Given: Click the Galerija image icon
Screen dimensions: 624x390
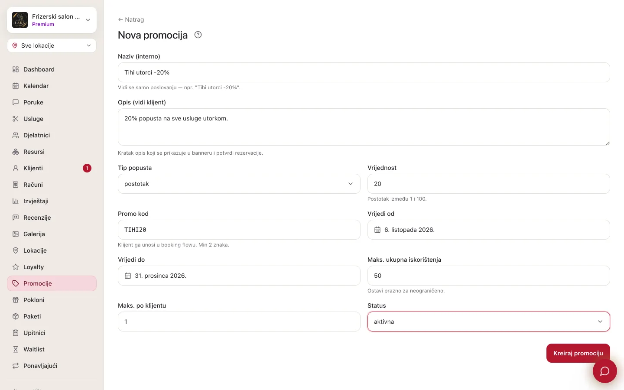Looking at the screenshot, I should point(16,234).
